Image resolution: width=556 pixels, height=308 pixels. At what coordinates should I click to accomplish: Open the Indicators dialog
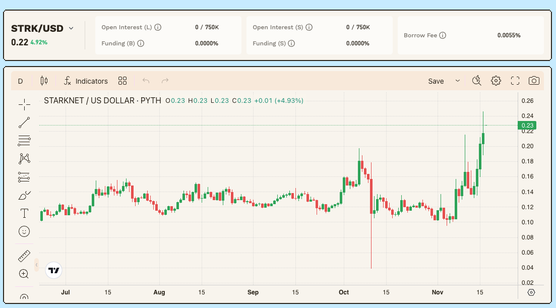click(x=86, y=81)
